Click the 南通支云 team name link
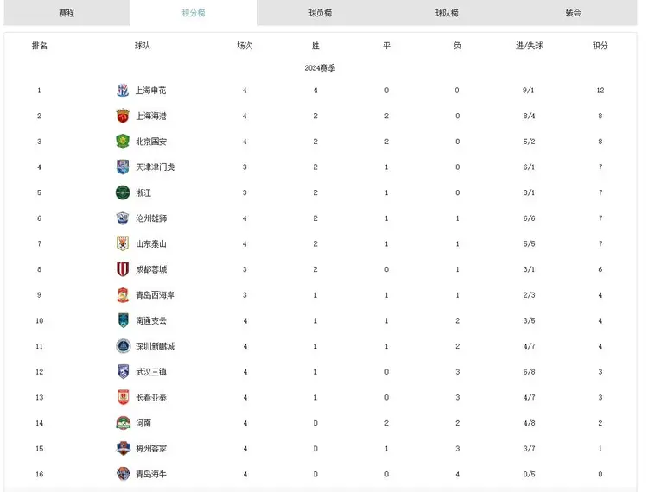 click(150, 321)
